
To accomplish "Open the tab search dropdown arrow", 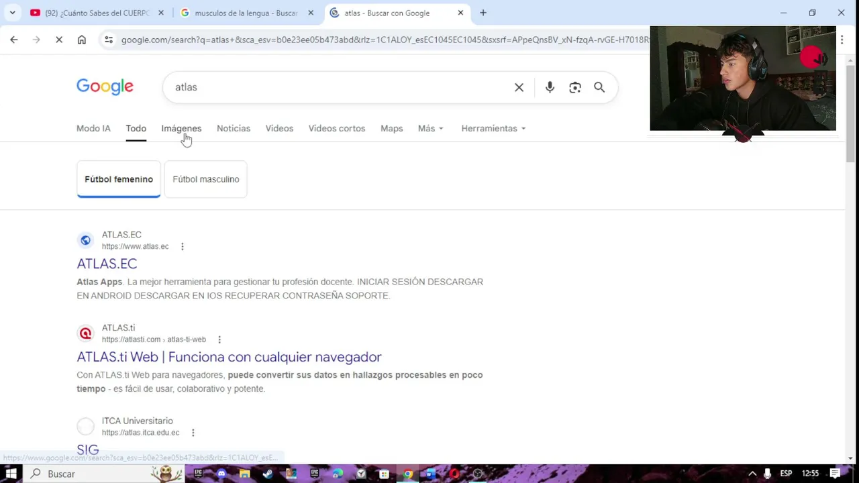I will [12, 13].
